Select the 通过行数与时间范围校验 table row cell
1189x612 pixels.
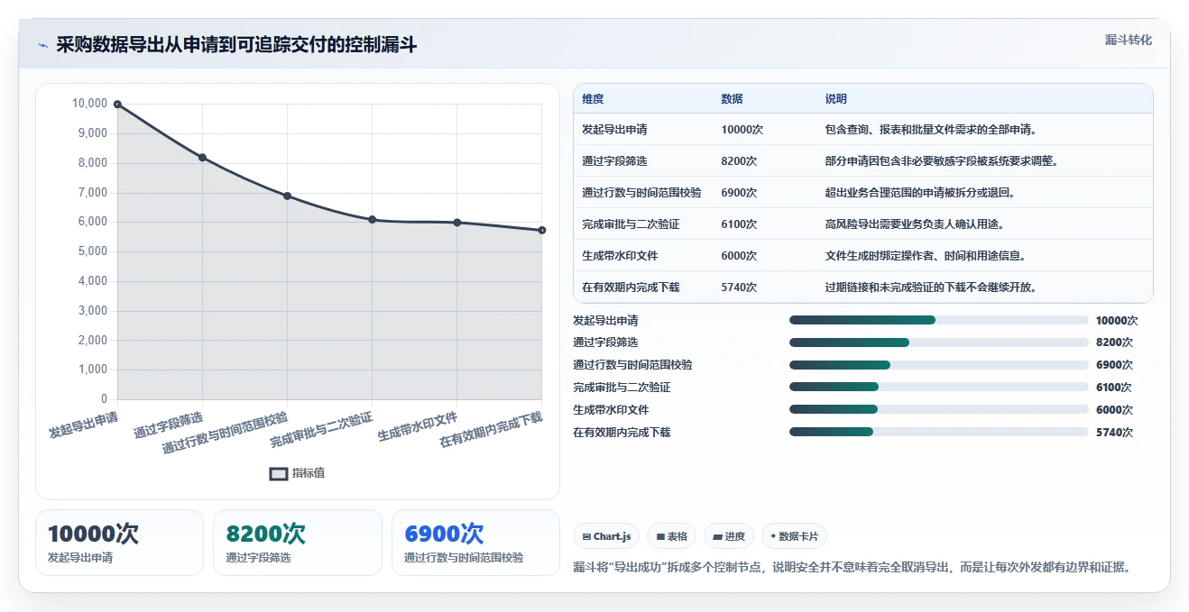click(x=641, y=193)
